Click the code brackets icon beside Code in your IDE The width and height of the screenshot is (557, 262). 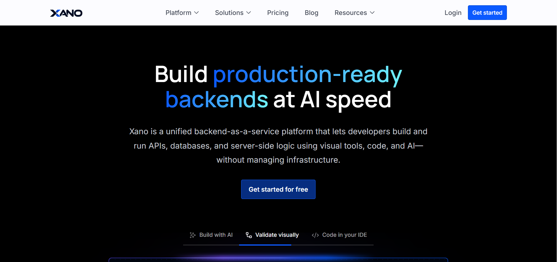315,235
